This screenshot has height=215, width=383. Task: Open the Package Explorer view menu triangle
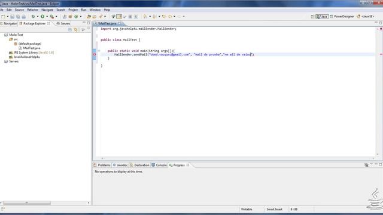pyautogui.click(x=89, y=29)
